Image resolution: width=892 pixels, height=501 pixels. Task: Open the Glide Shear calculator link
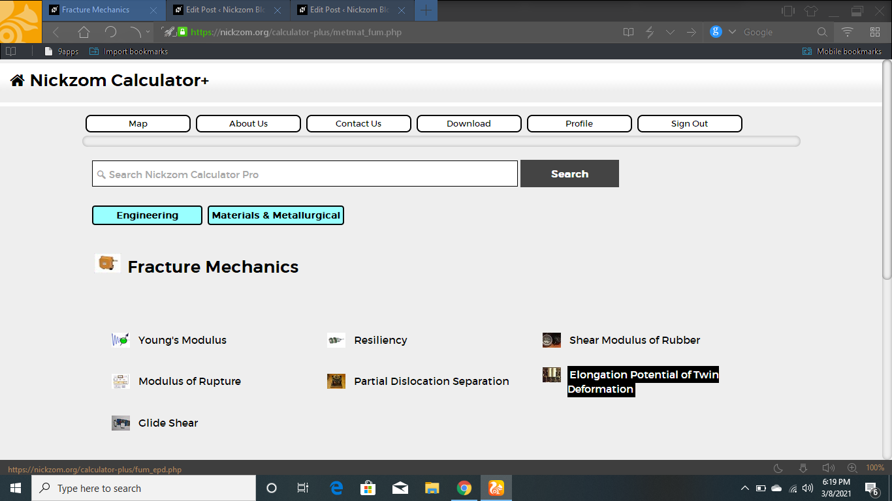point(168,423)
